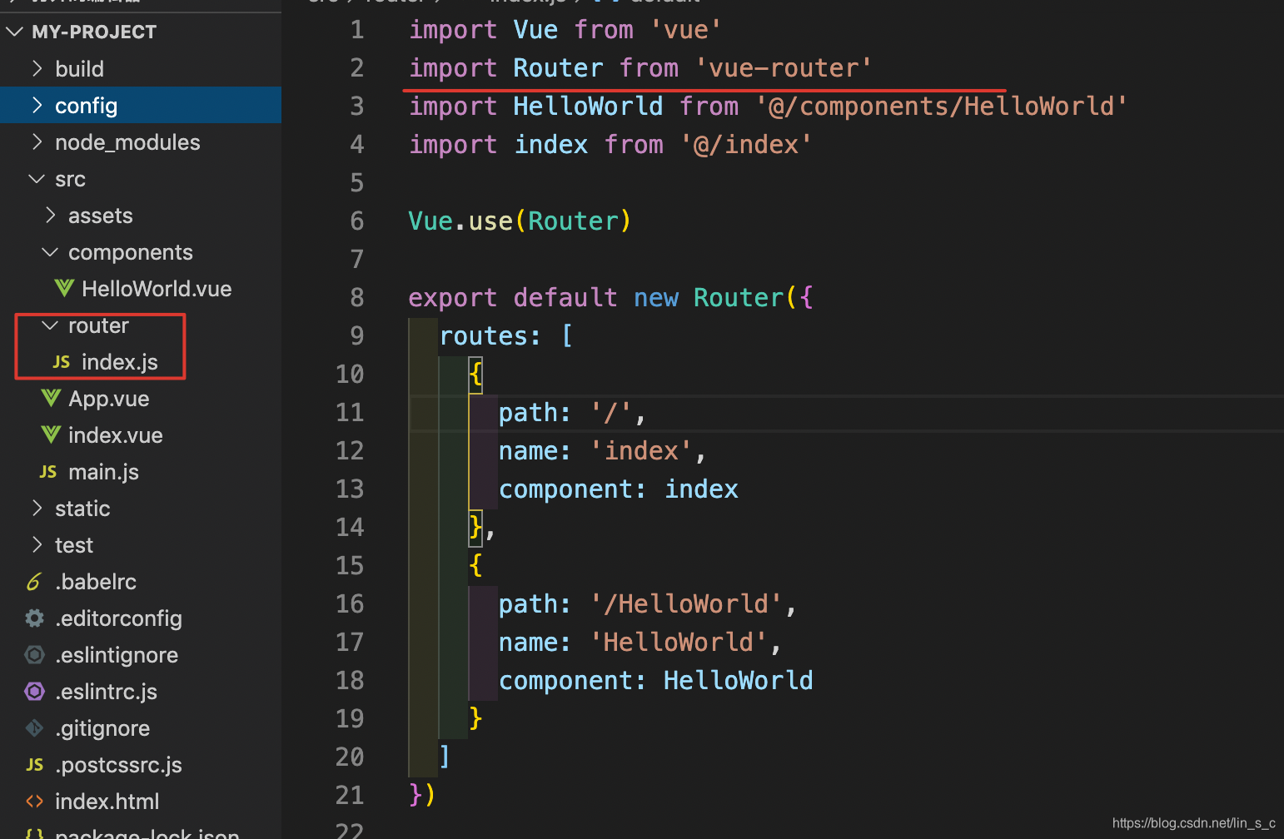Click the JS icon beside .postcssrc.js
1284x839 pixels.
35,765
